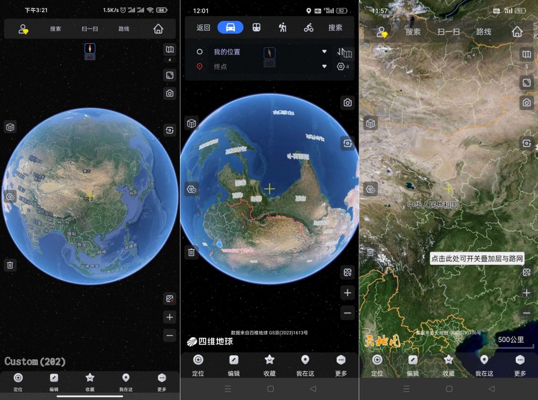This screenshot has height=400, width=538.
Task: Toggle 3D cube view on the 四维地球 screen
Action: click(191, 124)
